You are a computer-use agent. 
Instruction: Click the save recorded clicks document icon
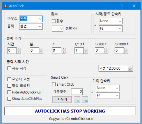pos(85,99)
